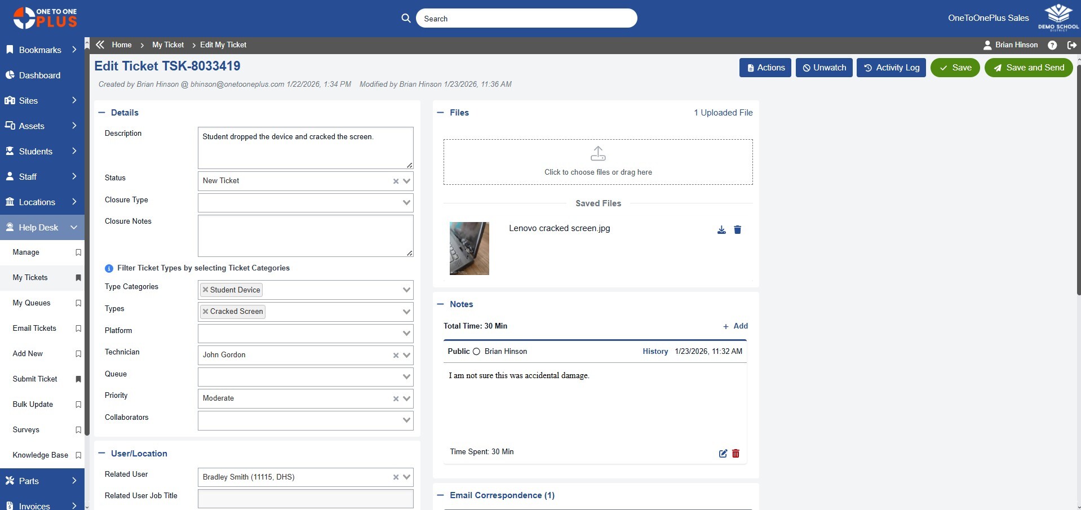
Task: Edit the note with the pencil icon
Action: 722,454
